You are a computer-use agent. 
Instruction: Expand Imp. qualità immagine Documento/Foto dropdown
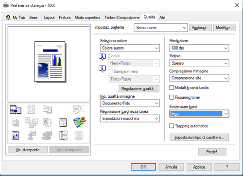(x=130, y=103)
